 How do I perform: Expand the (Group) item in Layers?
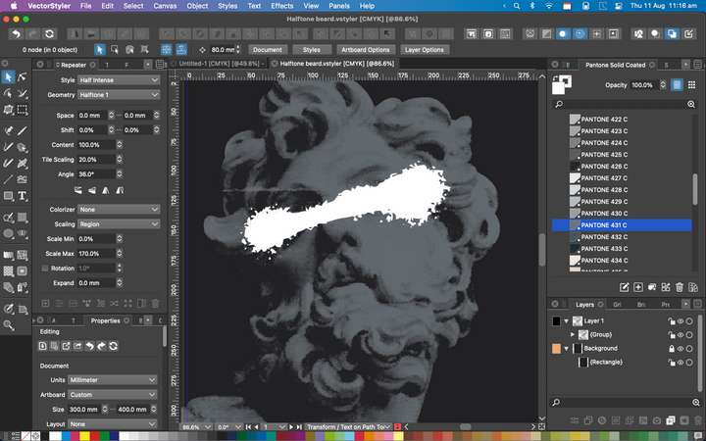click(x=573, y=334)
